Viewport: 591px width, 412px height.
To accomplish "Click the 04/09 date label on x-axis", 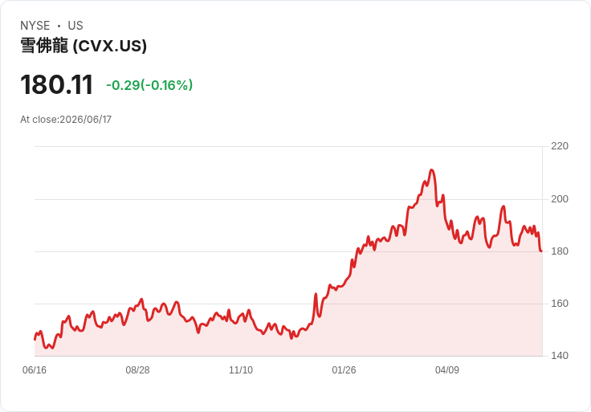I will point(447,369).
